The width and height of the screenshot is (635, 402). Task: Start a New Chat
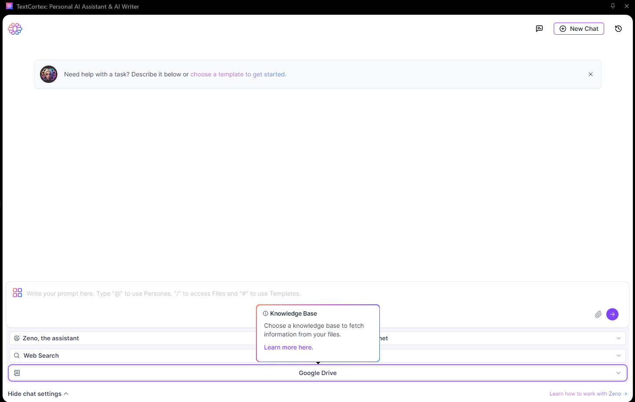tap(579, 29)
